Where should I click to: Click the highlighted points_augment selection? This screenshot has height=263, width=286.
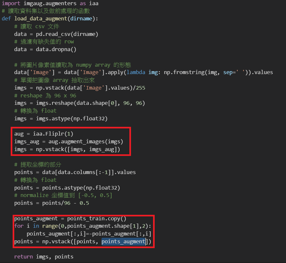coord(123,242)
